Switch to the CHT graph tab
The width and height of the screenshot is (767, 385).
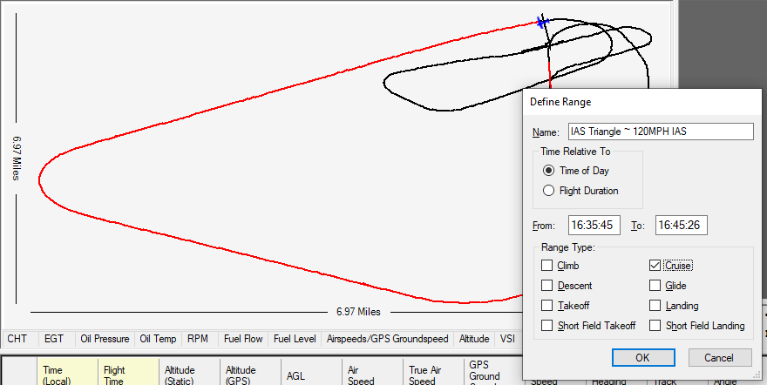point(17,339)
